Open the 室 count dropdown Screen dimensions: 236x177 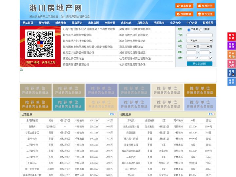[191, 47]
